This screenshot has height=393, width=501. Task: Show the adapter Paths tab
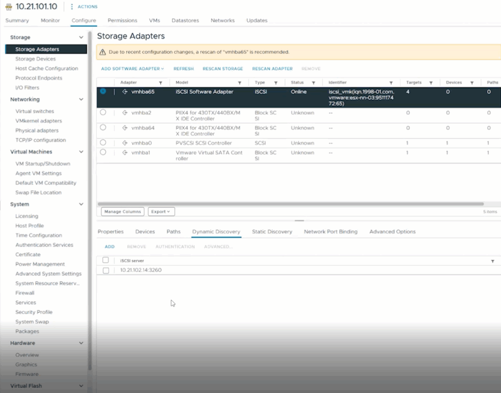pyautogui.click(x=174, y=232)
